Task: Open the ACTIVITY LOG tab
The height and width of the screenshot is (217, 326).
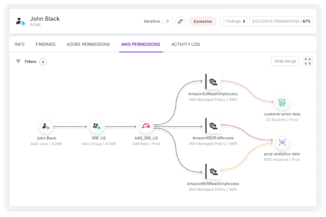Action: [x=185, y=44]
